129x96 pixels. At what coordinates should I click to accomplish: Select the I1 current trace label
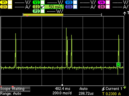click(4, 7)
